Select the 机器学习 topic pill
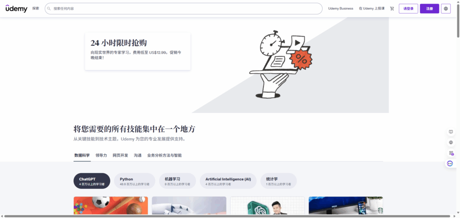 click(x=177, y=181)
